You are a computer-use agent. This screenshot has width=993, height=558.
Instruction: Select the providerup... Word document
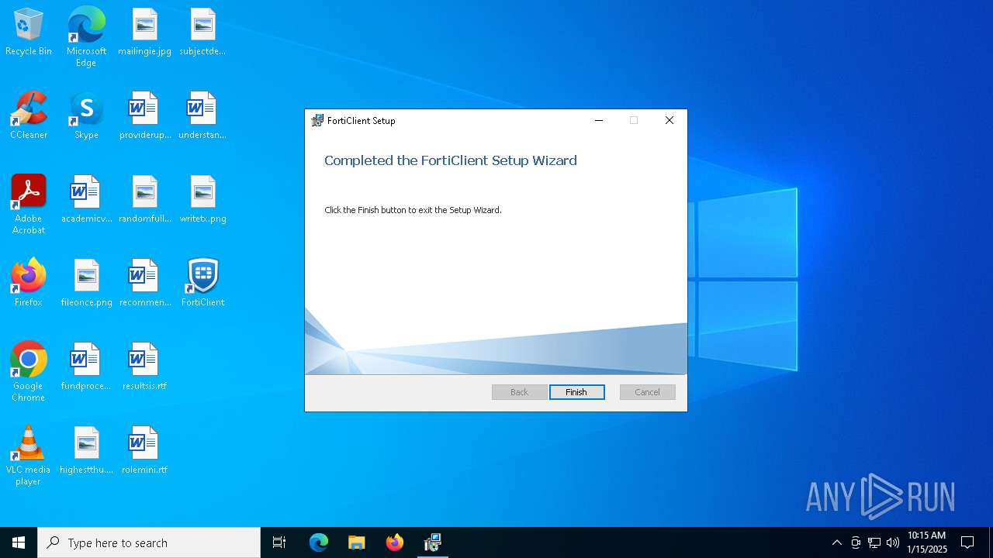(144, 116)
